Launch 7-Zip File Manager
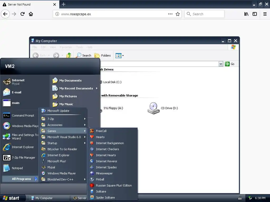Screen dimensions: 270x202 (x=20, y=158)
